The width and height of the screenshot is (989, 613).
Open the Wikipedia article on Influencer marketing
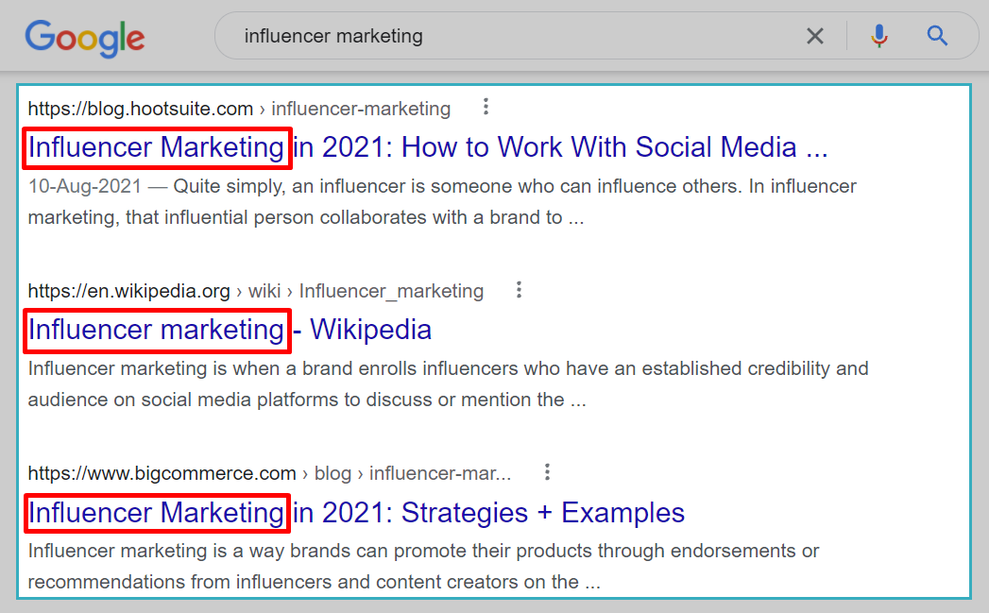pos(229,331)
